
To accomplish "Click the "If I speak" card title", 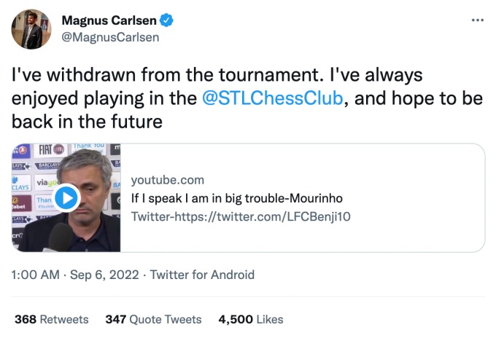I will [x=236, y=198].
